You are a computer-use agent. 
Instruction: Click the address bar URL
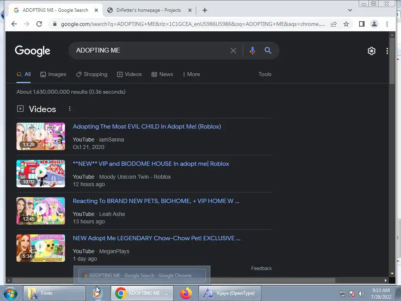pyautogui.click(x=193, y=24)
